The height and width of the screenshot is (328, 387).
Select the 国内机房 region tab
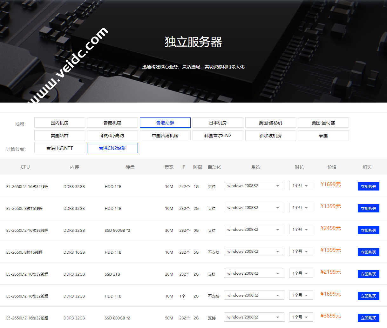(x=59, y=123)
